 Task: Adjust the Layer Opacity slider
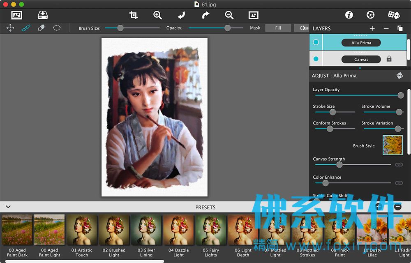point(358,95)
